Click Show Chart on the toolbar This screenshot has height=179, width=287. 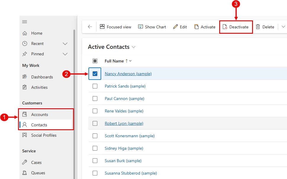click(x=152, y=27)
